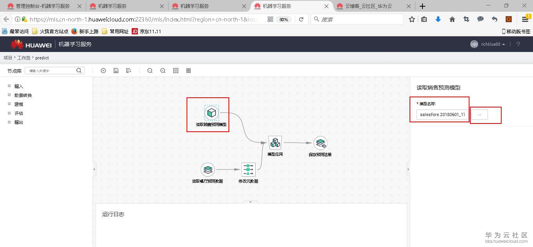This screenshot has width=533, height=247.
Task: Reload the page
Action: point(301,19)
